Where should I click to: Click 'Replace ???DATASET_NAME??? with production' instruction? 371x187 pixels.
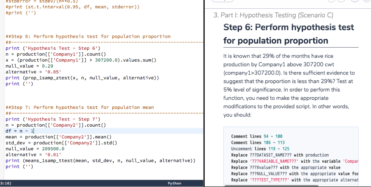pos(280,155)
